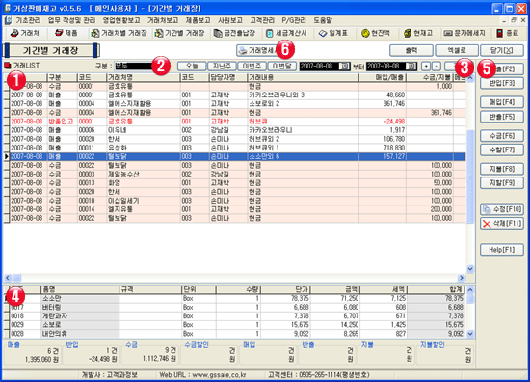Viewport: 530px width, 382px height.
Task: Open the 영업현황보고 menu
Action: 121,20
